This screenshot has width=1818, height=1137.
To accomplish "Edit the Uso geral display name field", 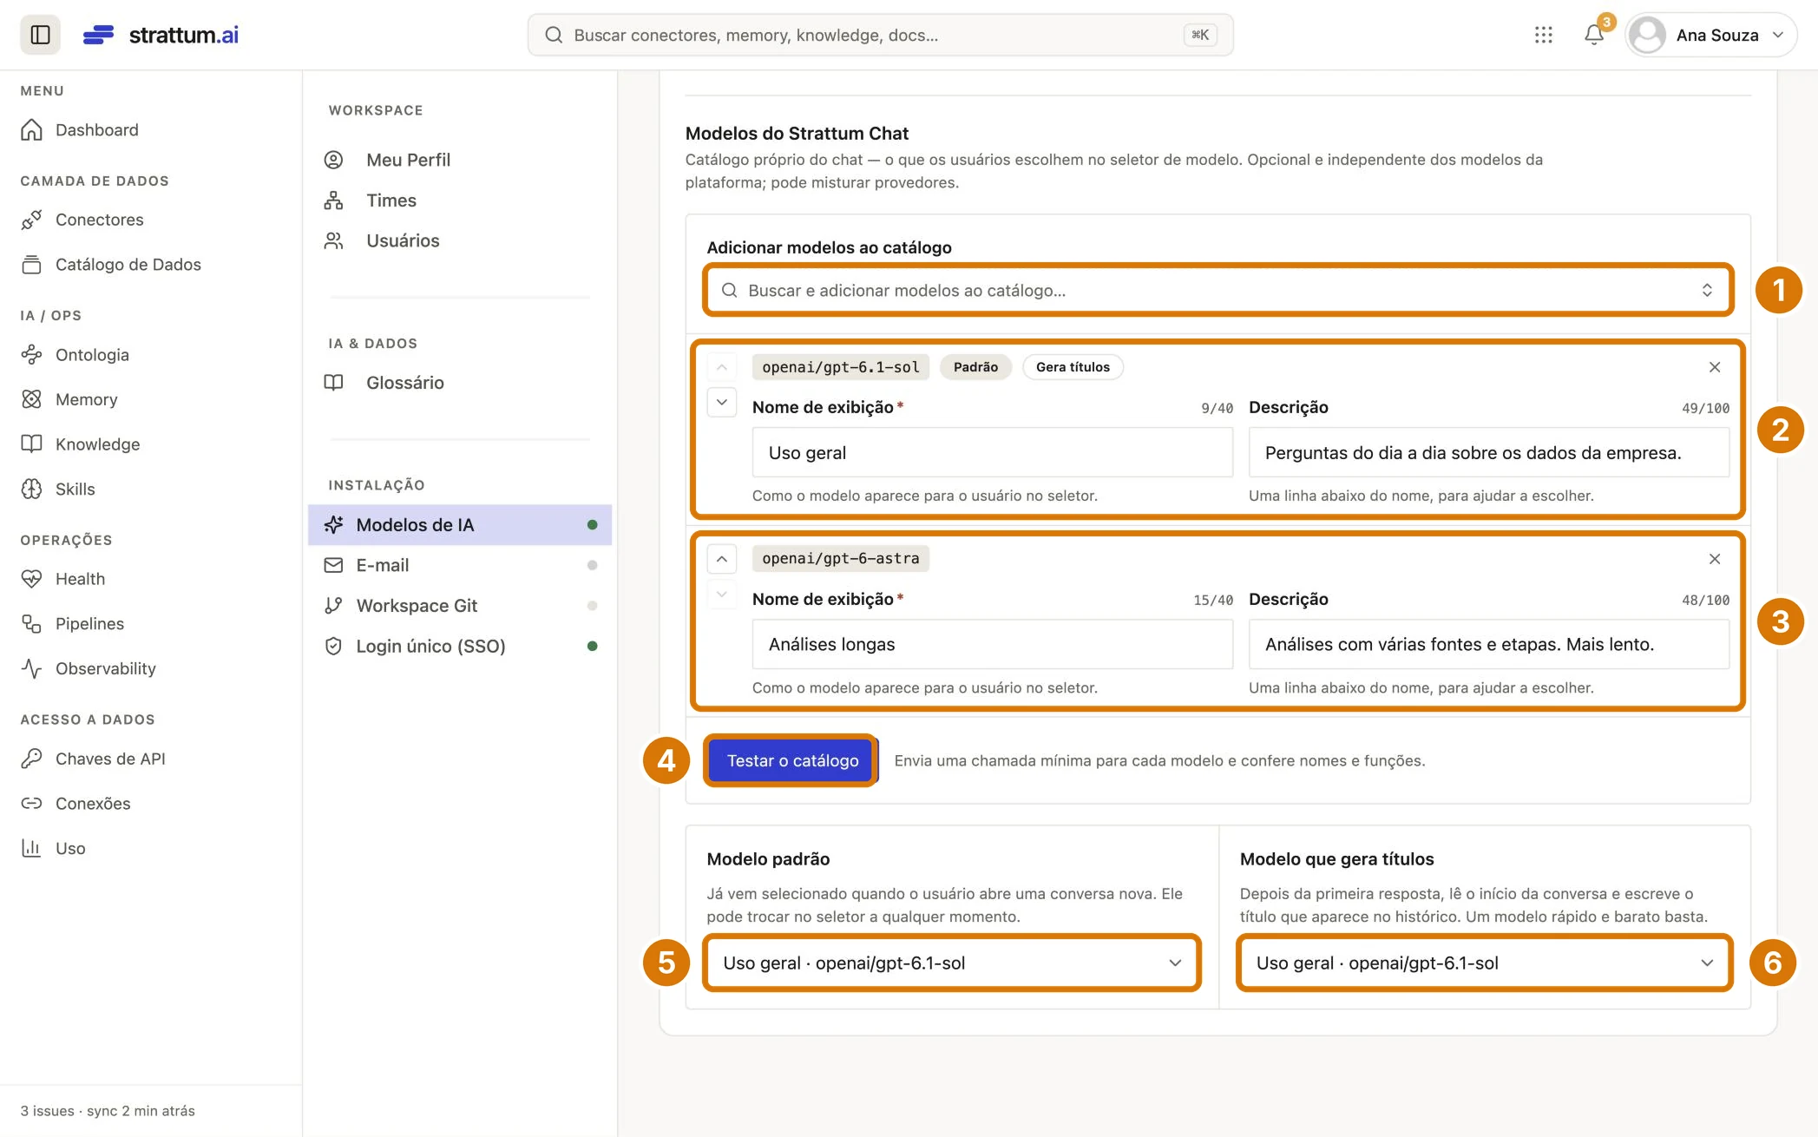I will coord(992,452).
